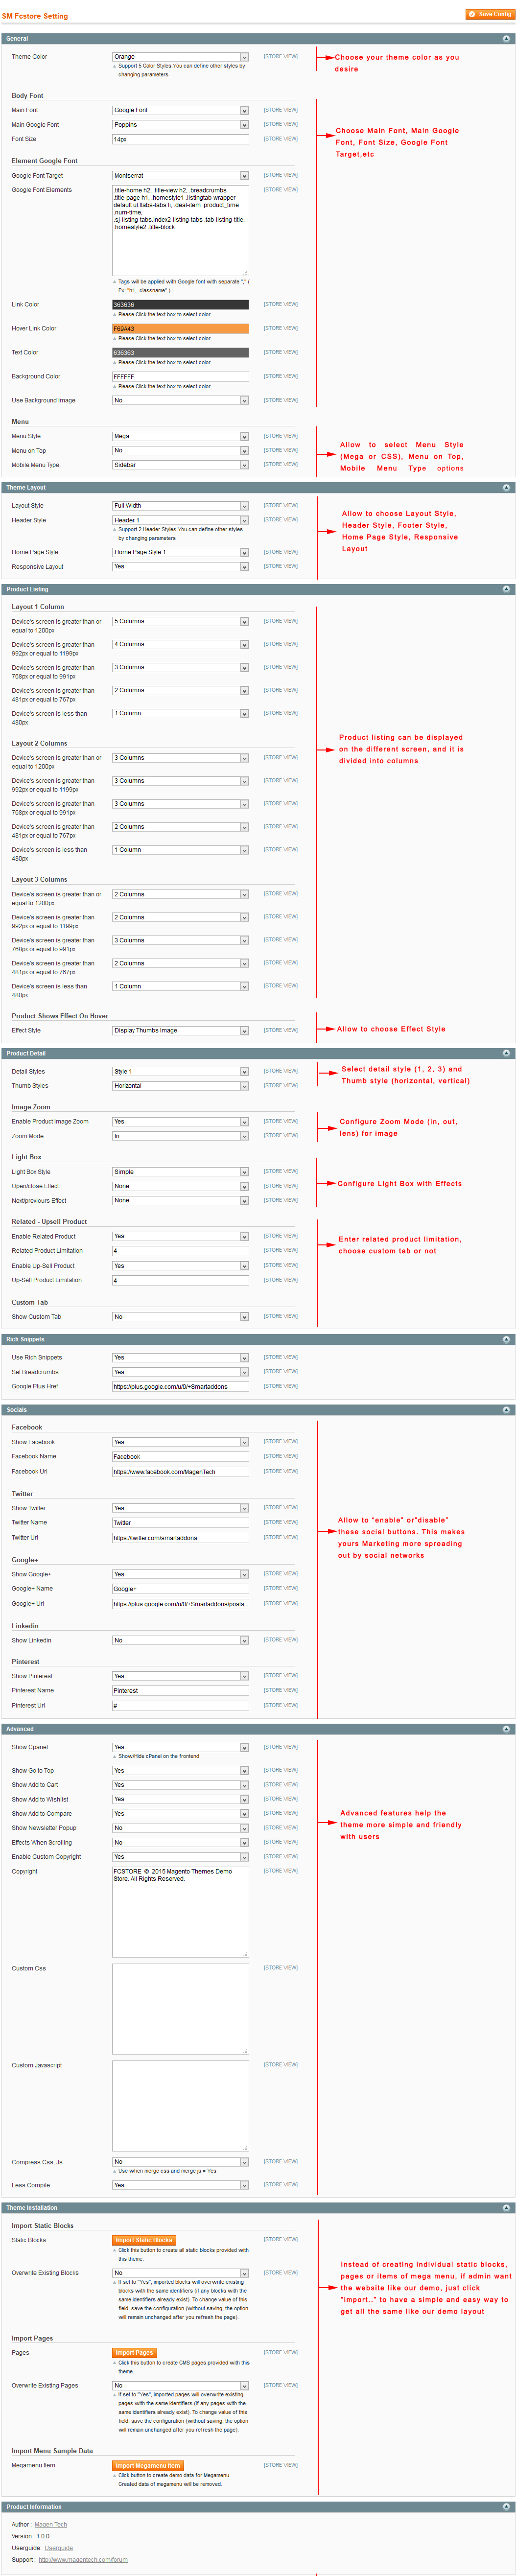Collapse the Rich Snippets section arrow icon
Viewport: 516px width, 2576px height.
[506, 1339]
